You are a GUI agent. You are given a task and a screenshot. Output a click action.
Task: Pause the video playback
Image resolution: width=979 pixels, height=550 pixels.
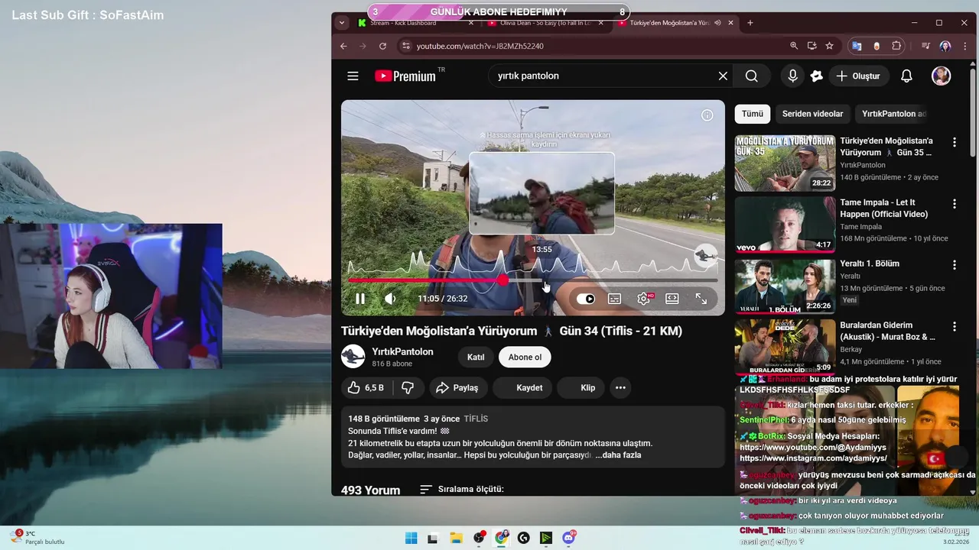pos(360,299)
